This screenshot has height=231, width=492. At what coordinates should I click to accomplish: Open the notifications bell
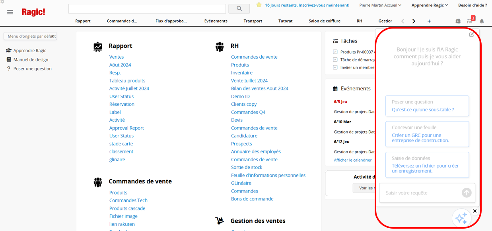tap(482, 21)
